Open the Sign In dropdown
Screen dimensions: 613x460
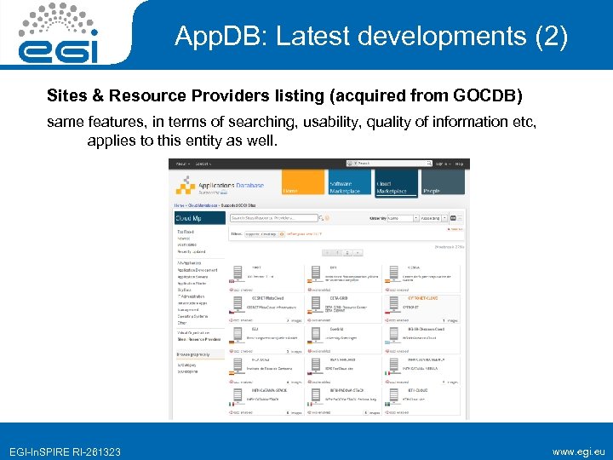click(443, 164)
